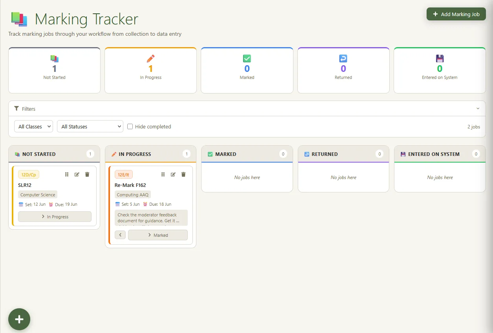Move Re-Mark F162 forward to Marked

click(x=158, y=235)
